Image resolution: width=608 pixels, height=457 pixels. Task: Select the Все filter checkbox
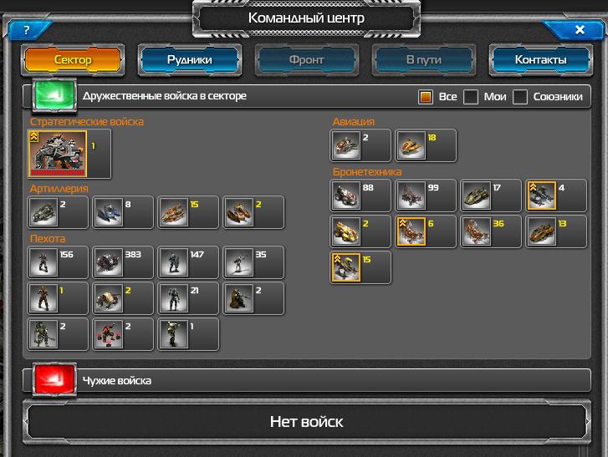click(426, 97)
